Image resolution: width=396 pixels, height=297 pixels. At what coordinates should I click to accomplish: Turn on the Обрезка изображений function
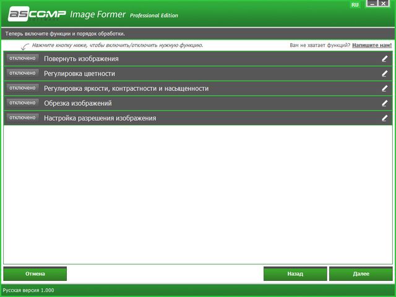pyautogui.click(x=22, y=103)
